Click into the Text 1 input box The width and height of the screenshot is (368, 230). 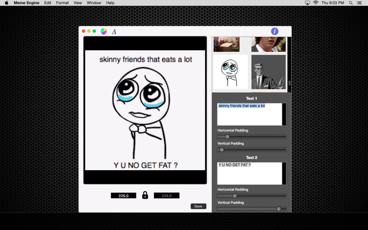[x=249, y=114]
